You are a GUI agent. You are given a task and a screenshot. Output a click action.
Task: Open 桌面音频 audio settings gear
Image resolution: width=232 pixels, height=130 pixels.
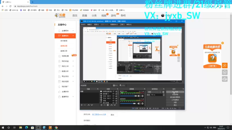[x=142, y=103]
